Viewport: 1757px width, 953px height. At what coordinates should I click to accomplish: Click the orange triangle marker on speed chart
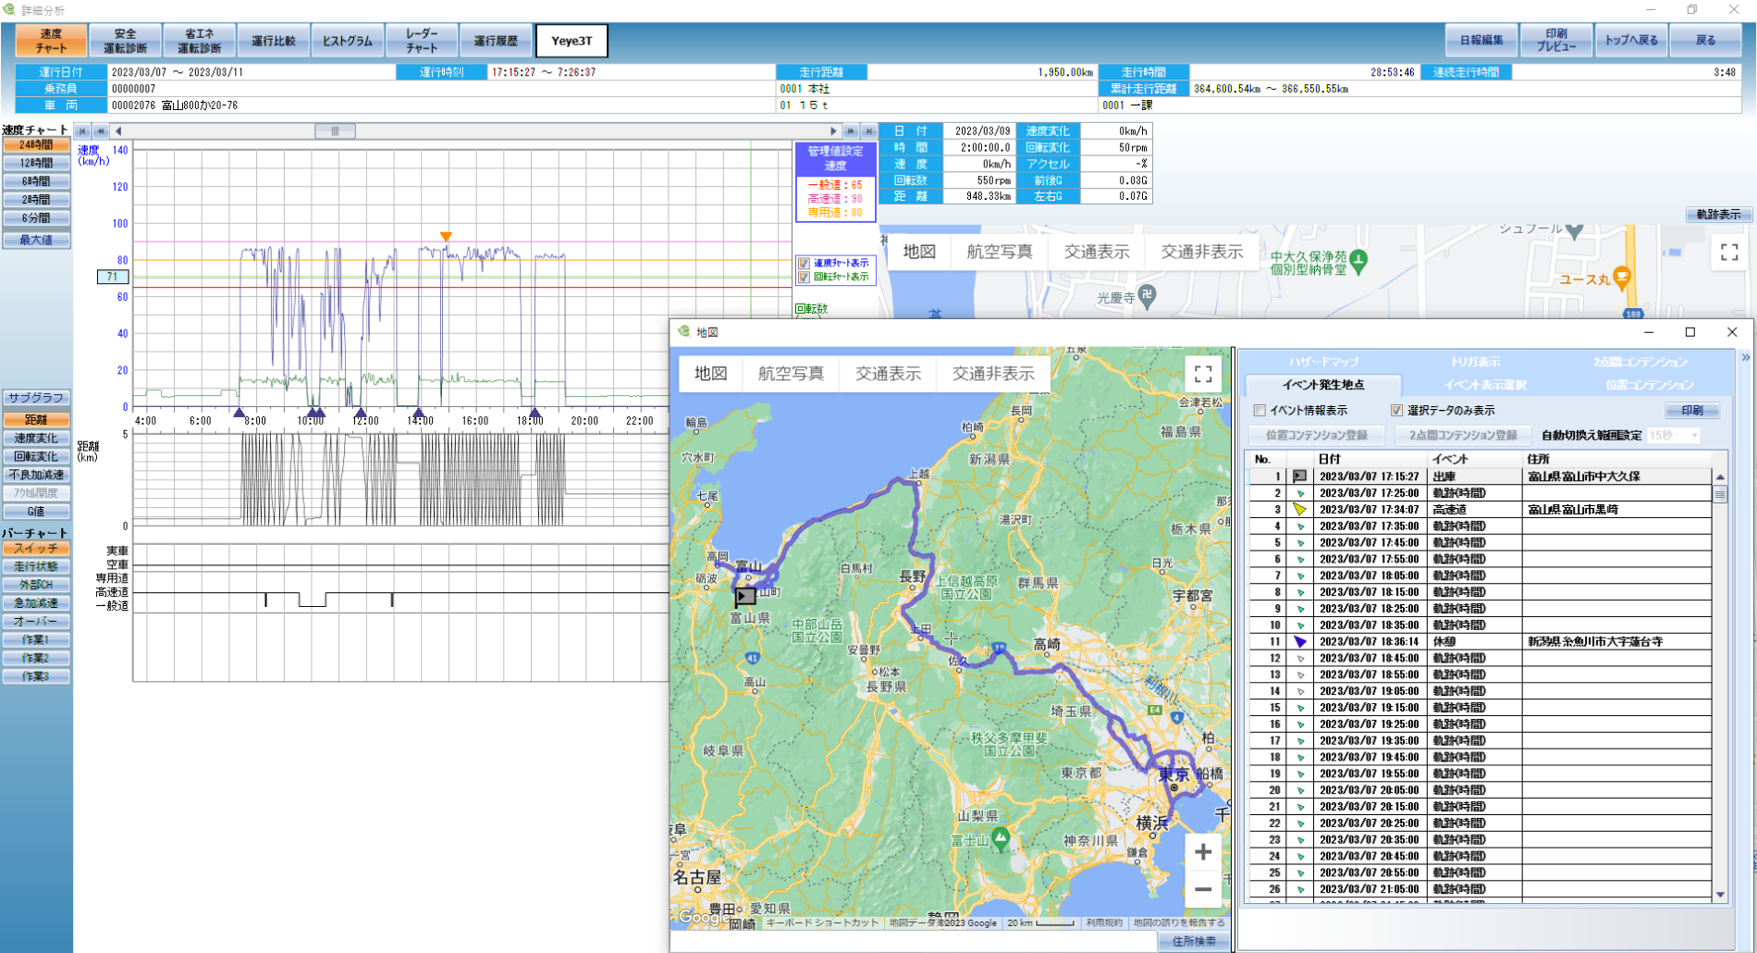click(x=446, y=237)
